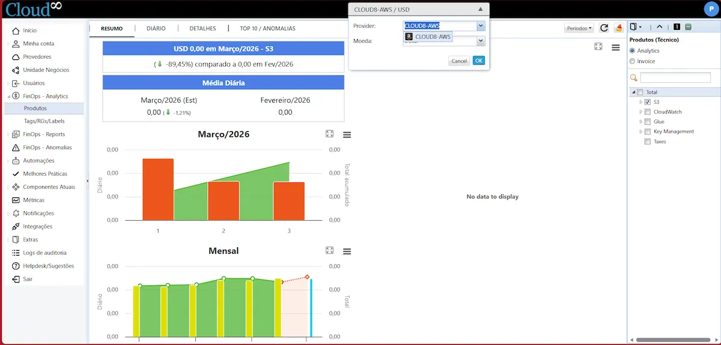The height and width of the screenshot is (345, 721).
Task: Click the FinOps - Analytics dollar icon
Action: tap(16, 96)
